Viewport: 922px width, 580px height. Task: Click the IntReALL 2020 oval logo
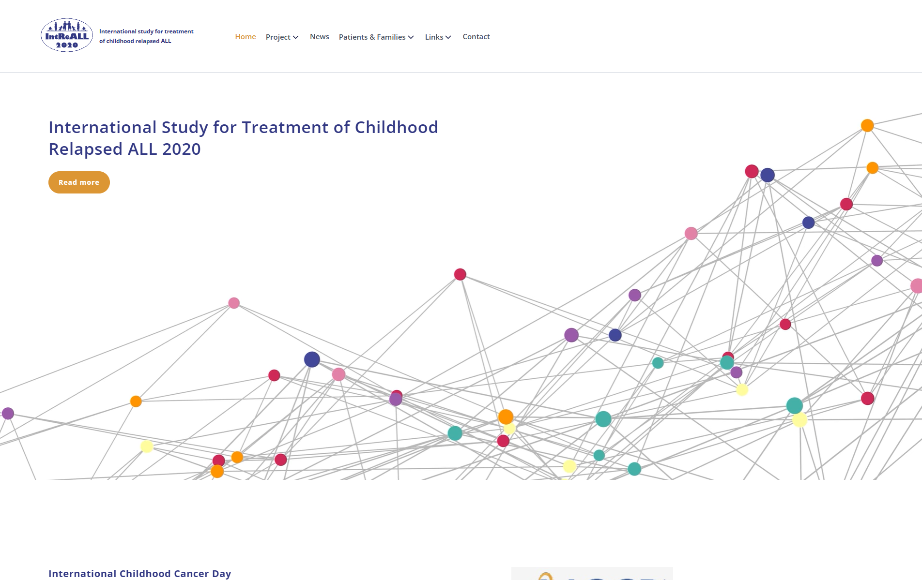pyautogui.click(x=67, y=35)
